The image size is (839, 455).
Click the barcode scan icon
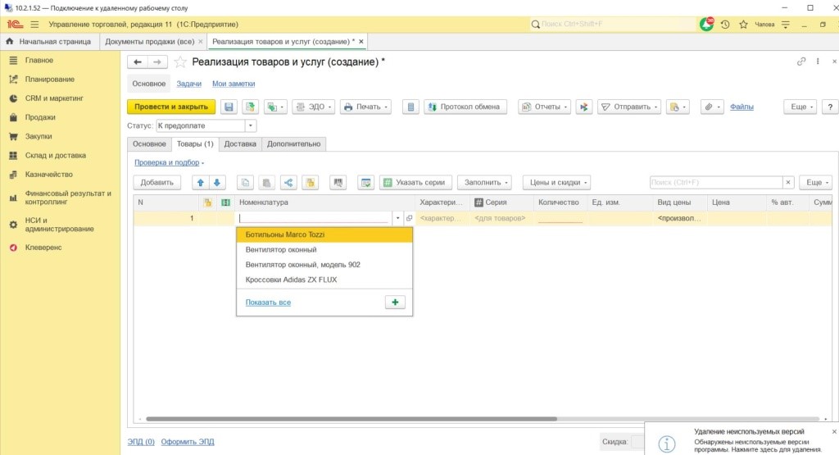(338, 183)
